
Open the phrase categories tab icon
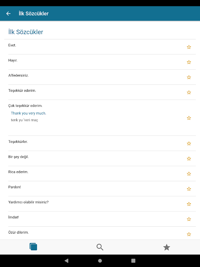[33, 247]
